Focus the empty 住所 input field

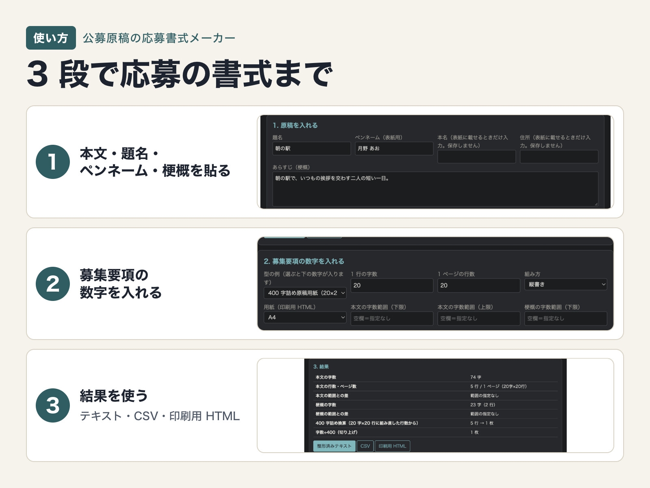[559, 157]
